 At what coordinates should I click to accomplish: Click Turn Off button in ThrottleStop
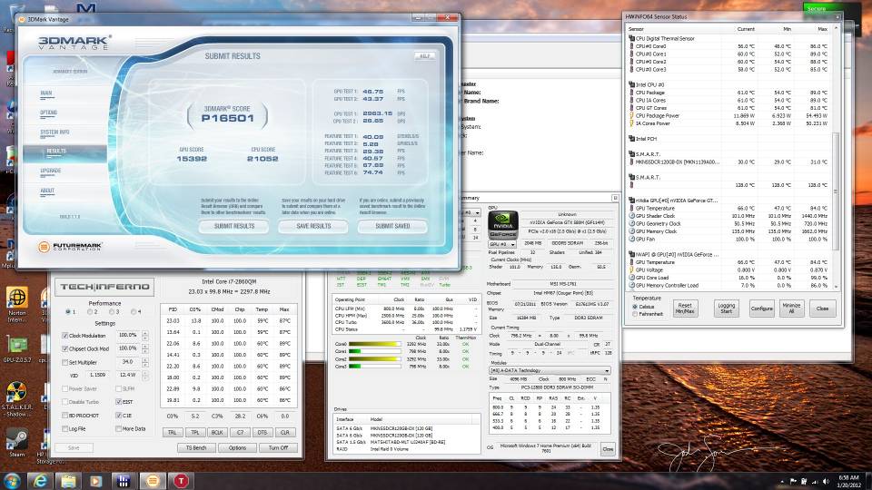click(279, 447)
